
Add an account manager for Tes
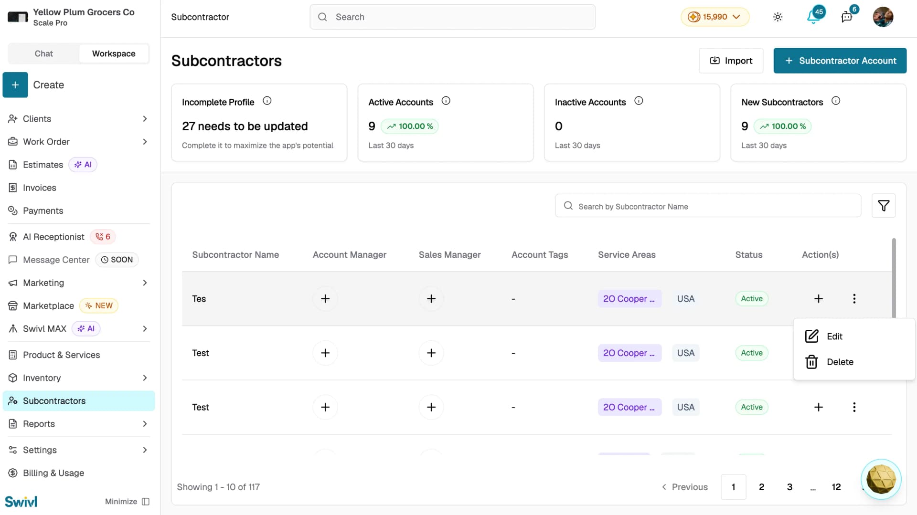pyautogui.click(x=325, y=299)
